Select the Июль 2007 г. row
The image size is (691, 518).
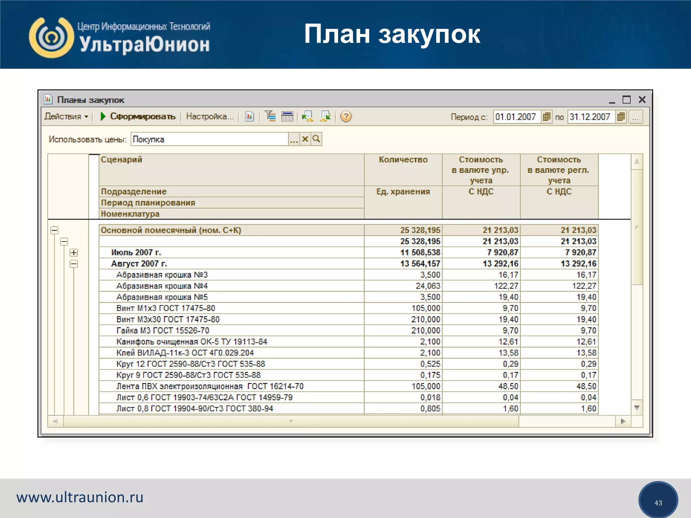pos(349,253)
